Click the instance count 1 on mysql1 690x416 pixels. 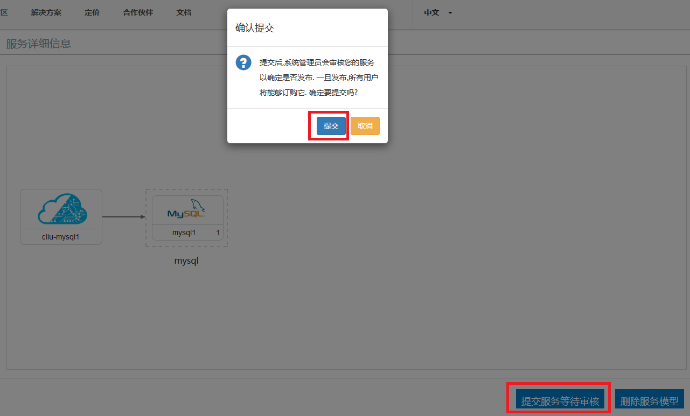point(218,233)
